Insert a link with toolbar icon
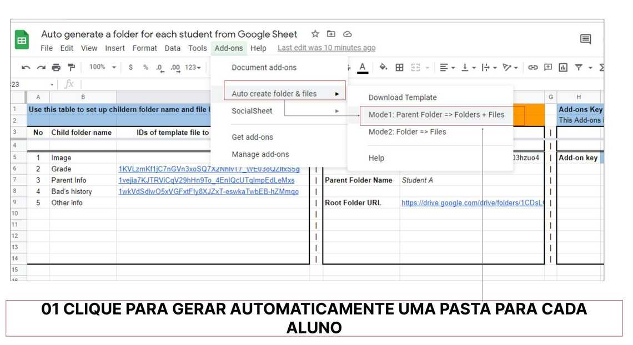 [x=533, y=67]
